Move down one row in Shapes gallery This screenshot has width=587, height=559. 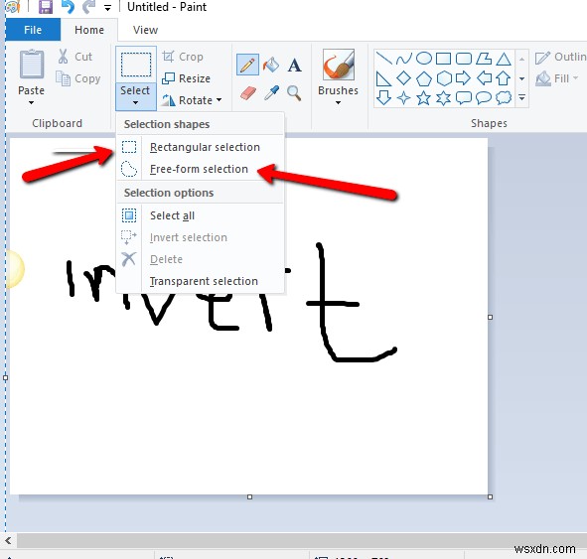tap(521, 78)
